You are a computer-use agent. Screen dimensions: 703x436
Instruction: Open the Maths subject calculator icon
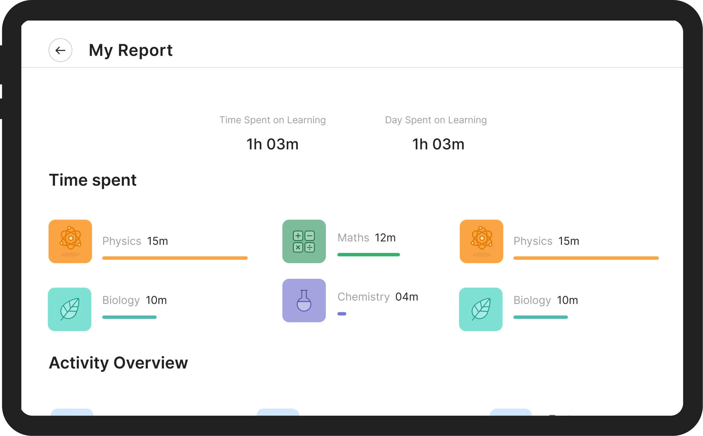(x=304, y=241)
